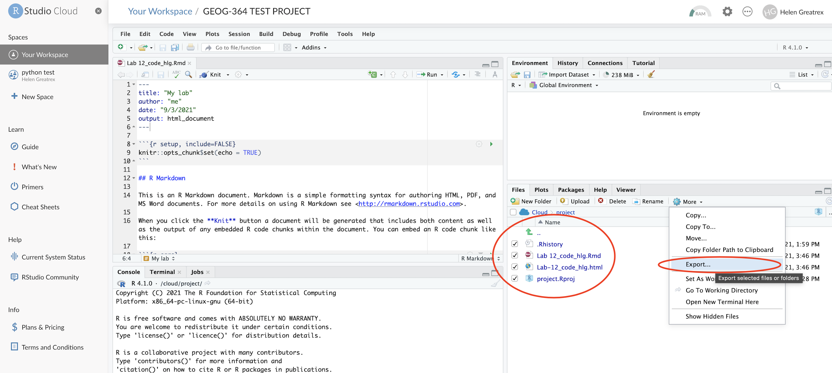Toggle the project.Rproj checkbox
Screen dimensions: 832x373
[515, 278]
